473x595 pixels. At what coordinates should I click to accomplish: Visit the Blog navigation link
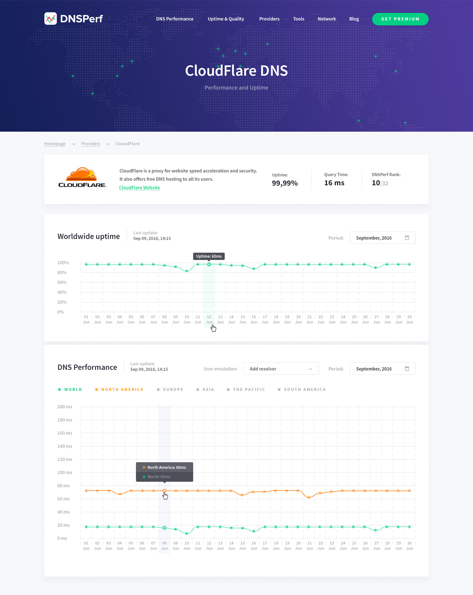coord(354,19)
